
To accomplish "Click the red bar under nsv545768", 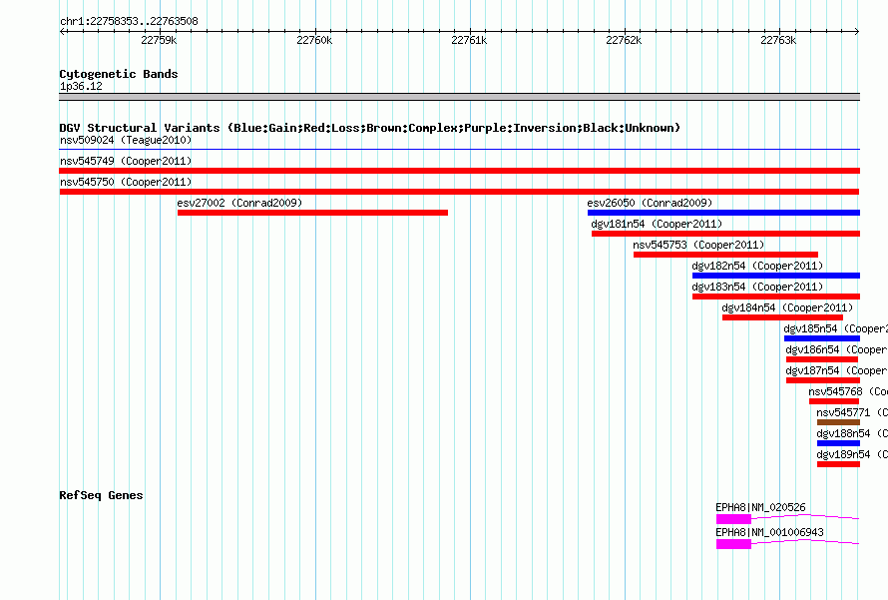I will coord(834,401).
